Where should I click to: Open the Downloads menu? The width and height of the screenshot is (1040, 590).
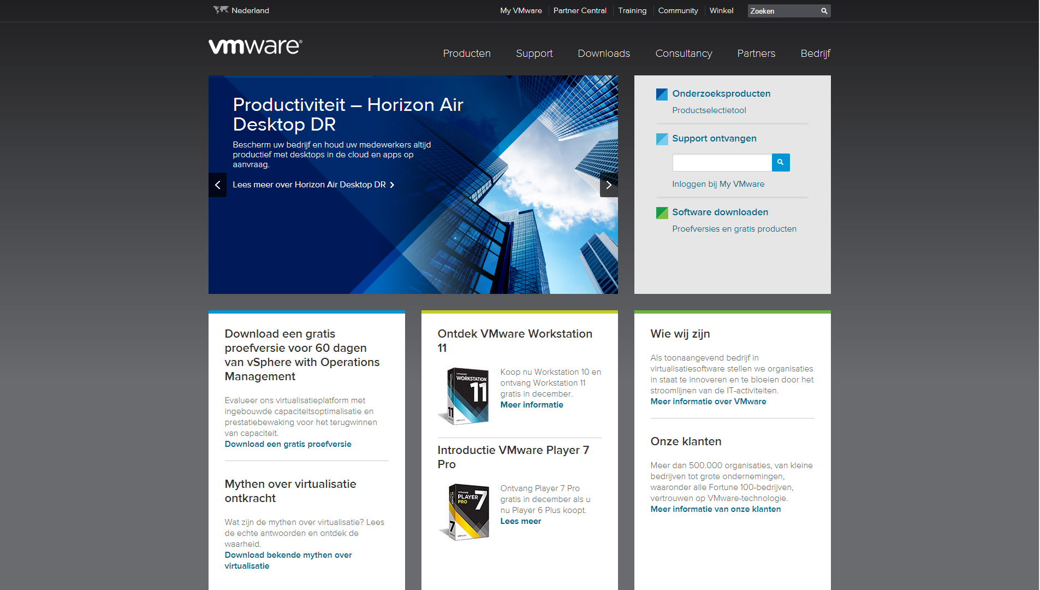click(604, 54)
